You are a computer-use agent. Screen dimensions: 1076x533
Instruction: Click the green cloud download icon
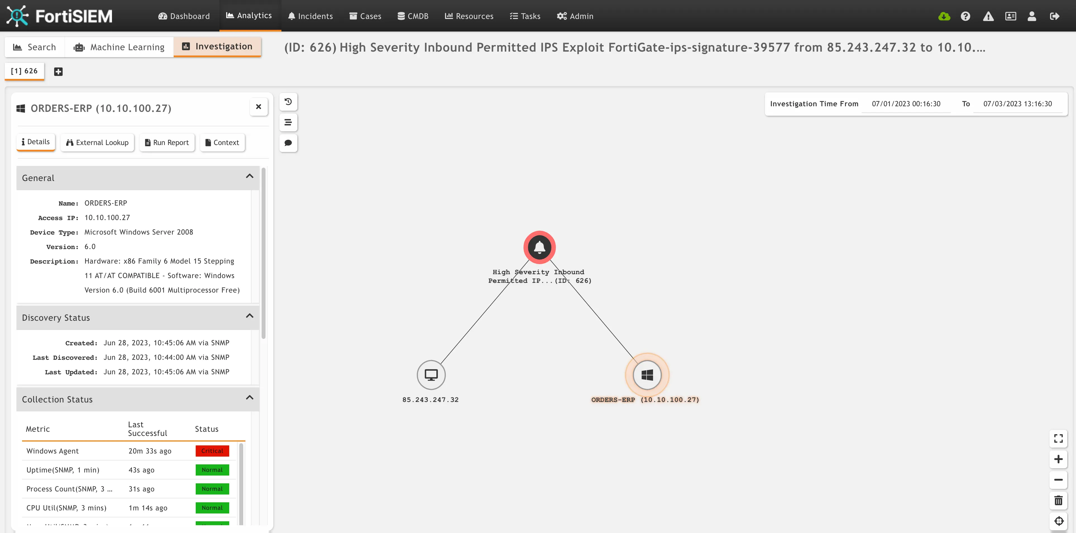point(944,16)
